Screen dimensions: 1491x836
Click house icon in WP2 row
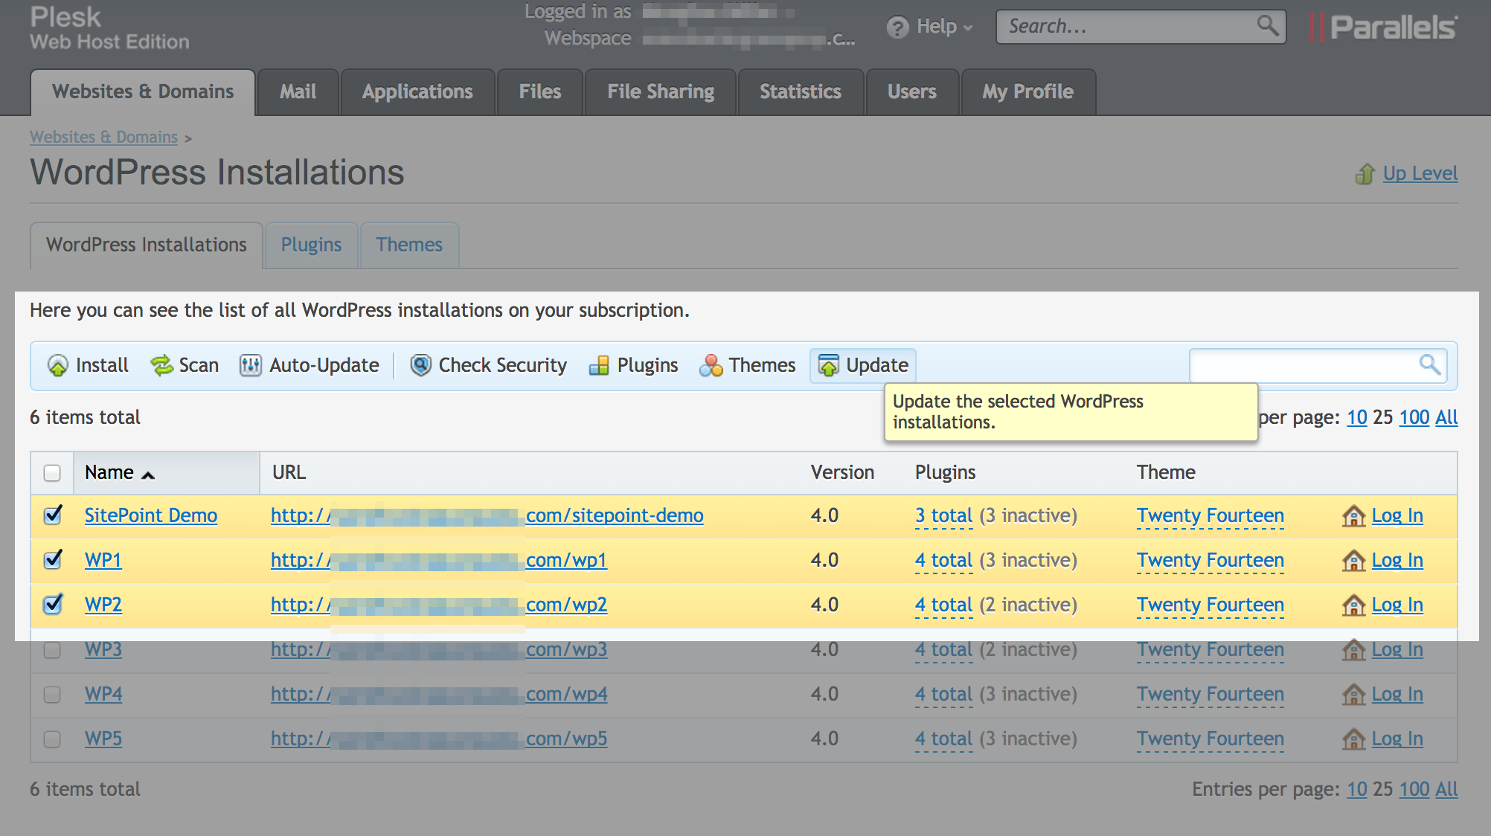[1353, 605]
